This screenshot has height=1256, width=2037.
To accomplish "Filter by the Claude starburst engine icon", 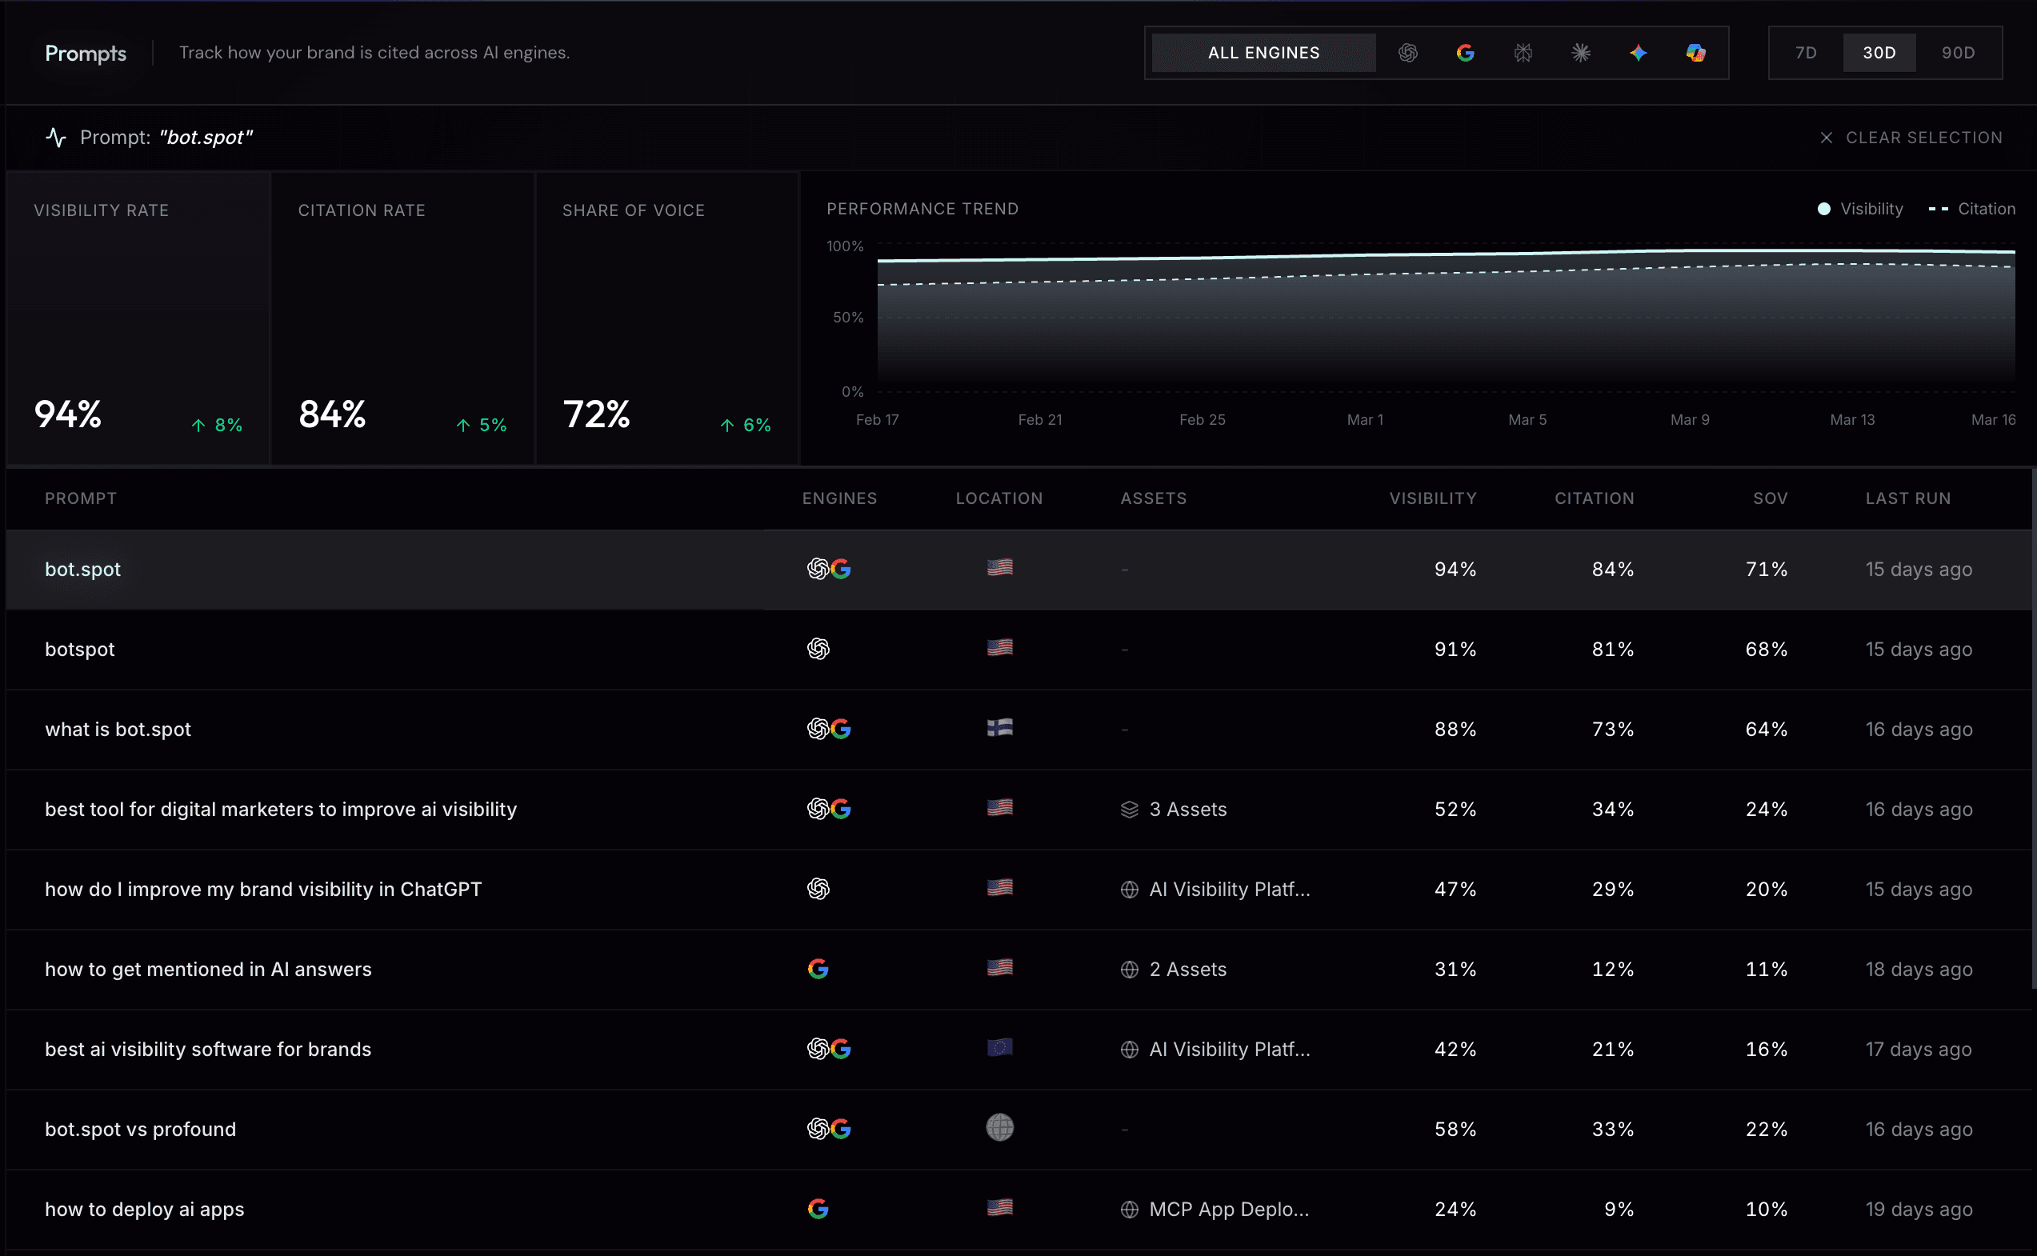I will pos(1580,53).
